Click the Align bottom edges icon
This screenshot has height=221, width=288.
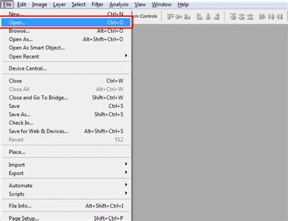pos(187,16)
